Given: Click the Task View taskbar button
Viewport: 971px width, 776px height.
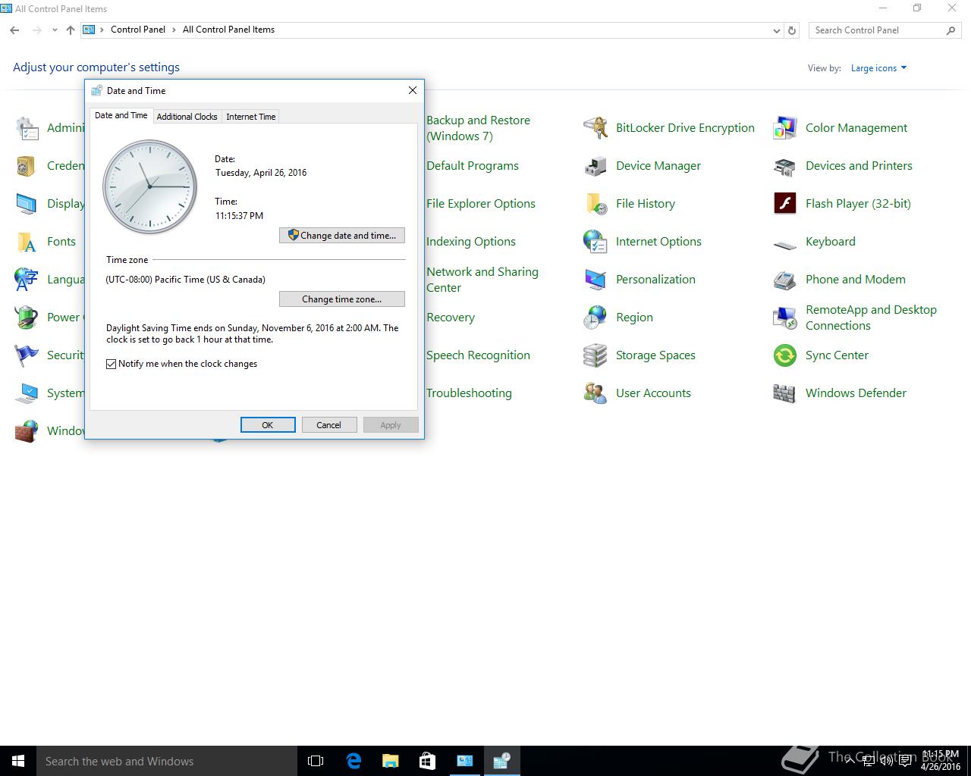Looking at the screenshot, I should pyautogui.click(x=316, y=761).
